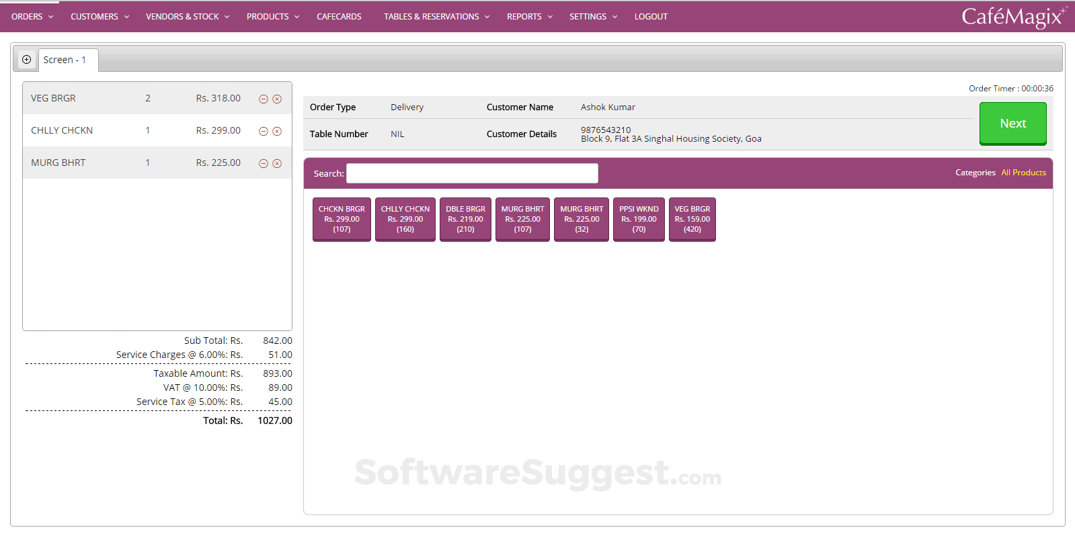
Task: Expand the Vendors & Stock menu
Action: click(188, 17)
